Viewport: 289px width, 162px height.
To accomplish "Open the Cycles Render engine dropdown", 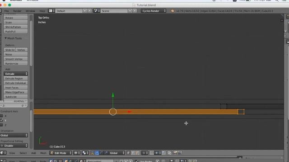I will [154, 11].
